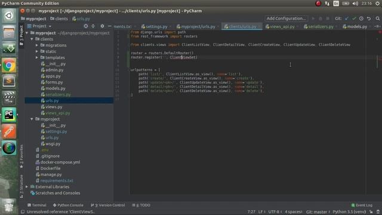Click the locate file target icon in Project panel
The width and height of the screenshot is (382, 215).
pos(86,26)
